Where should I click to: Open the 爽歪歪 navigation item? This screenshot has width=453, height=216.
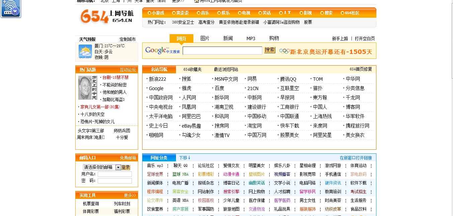pos(180,13)
